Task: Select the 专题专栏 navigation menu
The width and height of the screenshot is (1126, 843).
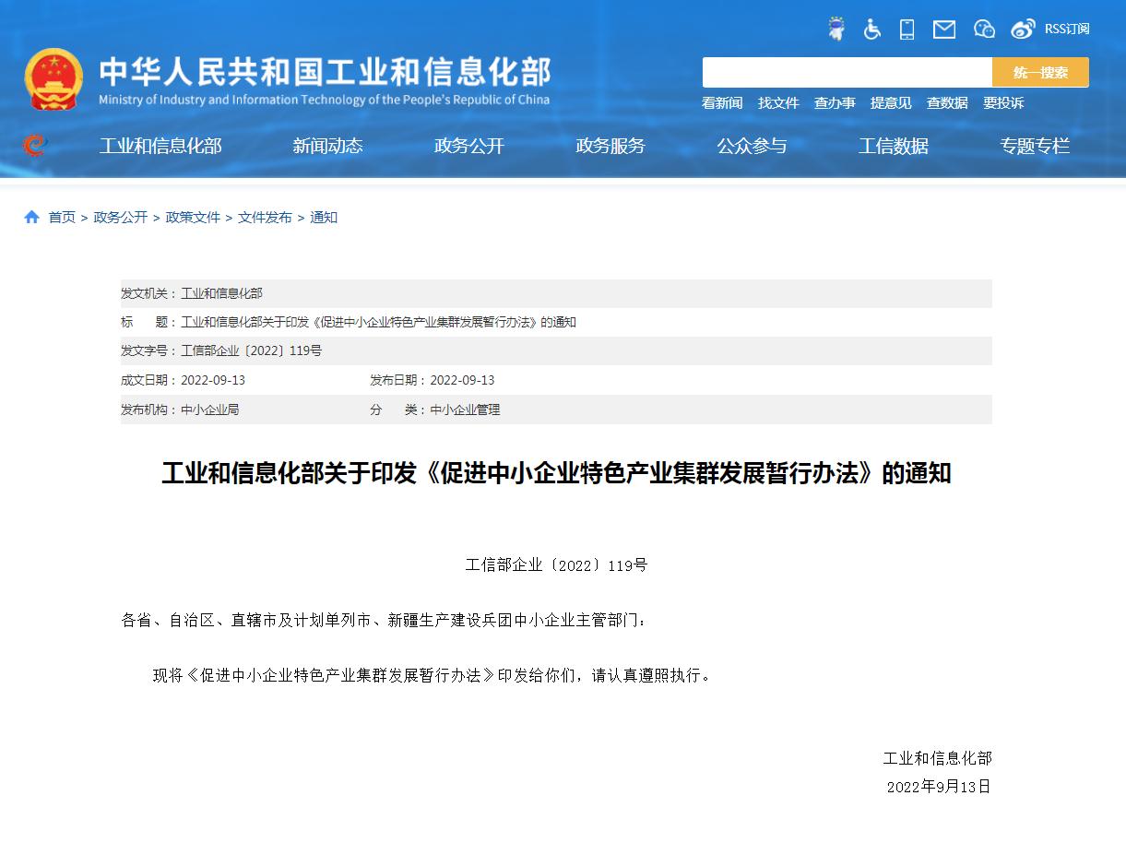Action: 1035,146
